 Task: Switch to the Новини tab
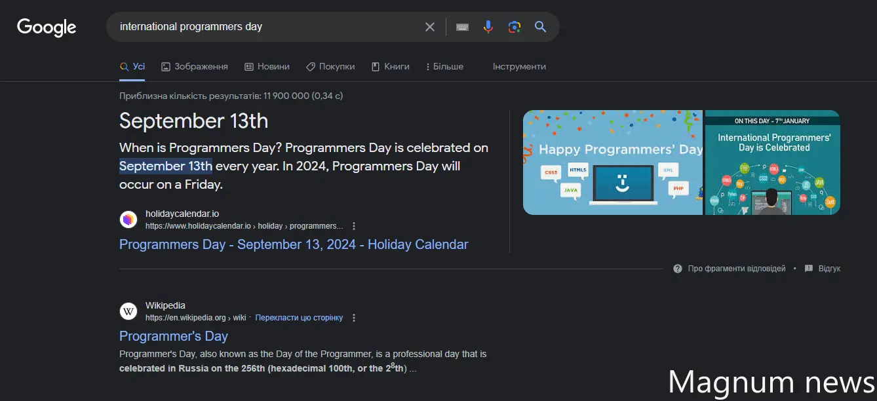(x=267, y=66)
